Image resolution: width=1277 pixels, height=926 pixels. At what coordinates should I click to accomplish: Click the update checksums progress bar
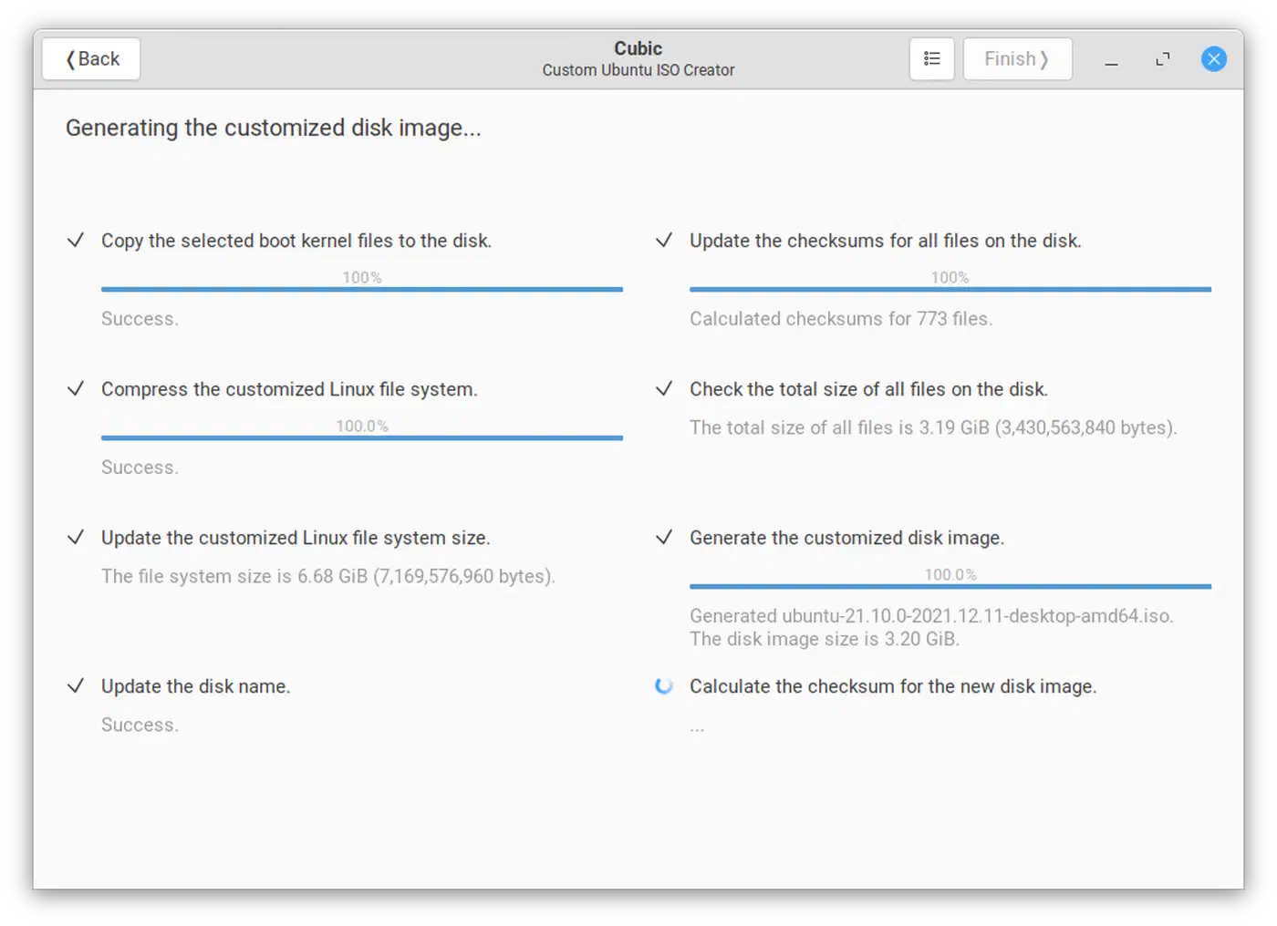point(950,289)
